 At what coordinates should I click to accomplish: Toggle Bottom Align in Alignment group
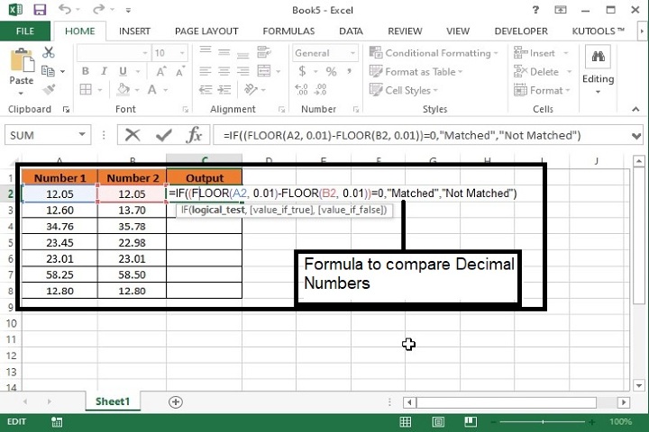tap(243, 54)
